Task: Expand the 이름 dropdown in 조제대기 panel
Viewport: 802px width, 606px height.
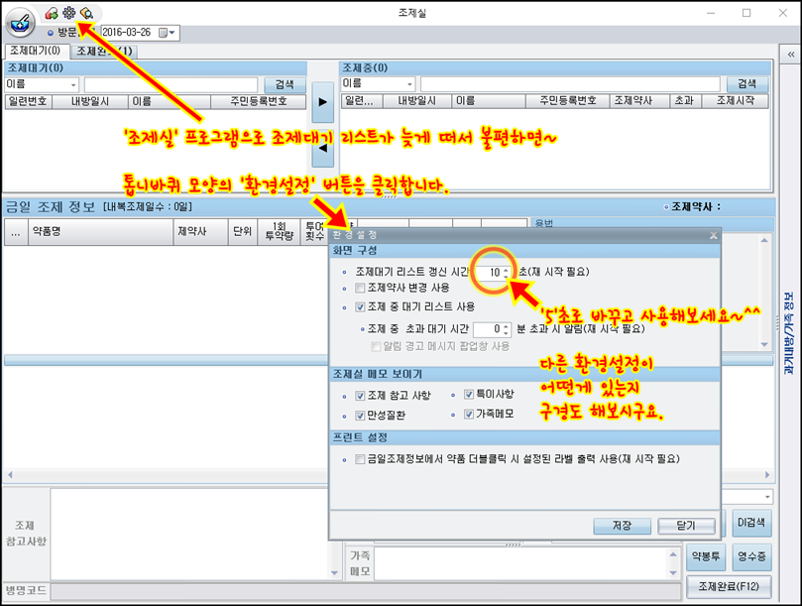Action: tap(72, 85)
